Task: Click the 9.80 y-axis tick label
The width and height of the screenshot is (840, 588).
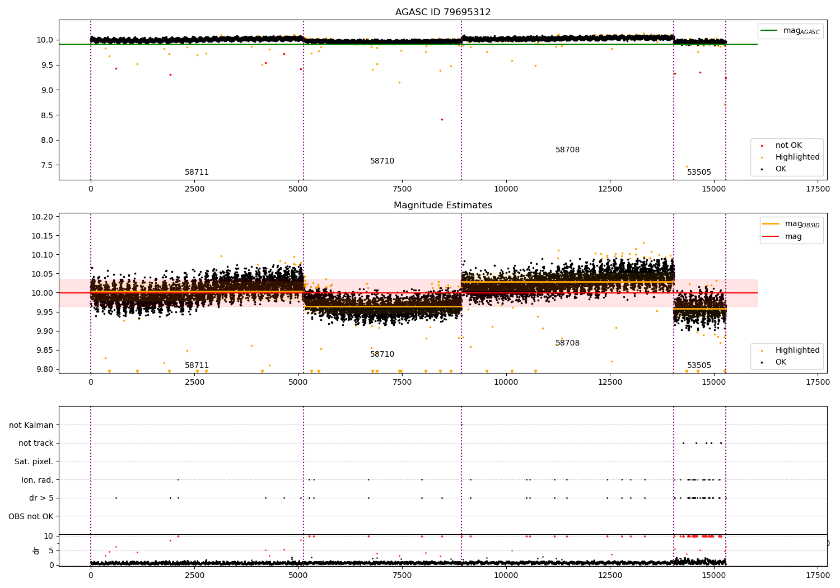Action: pos(44,369)
